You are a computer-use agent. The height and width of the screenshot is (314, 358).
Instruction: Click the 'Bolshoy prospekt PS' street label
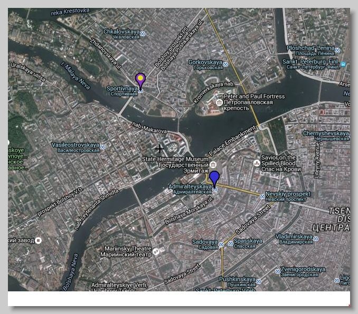(172, 47)
